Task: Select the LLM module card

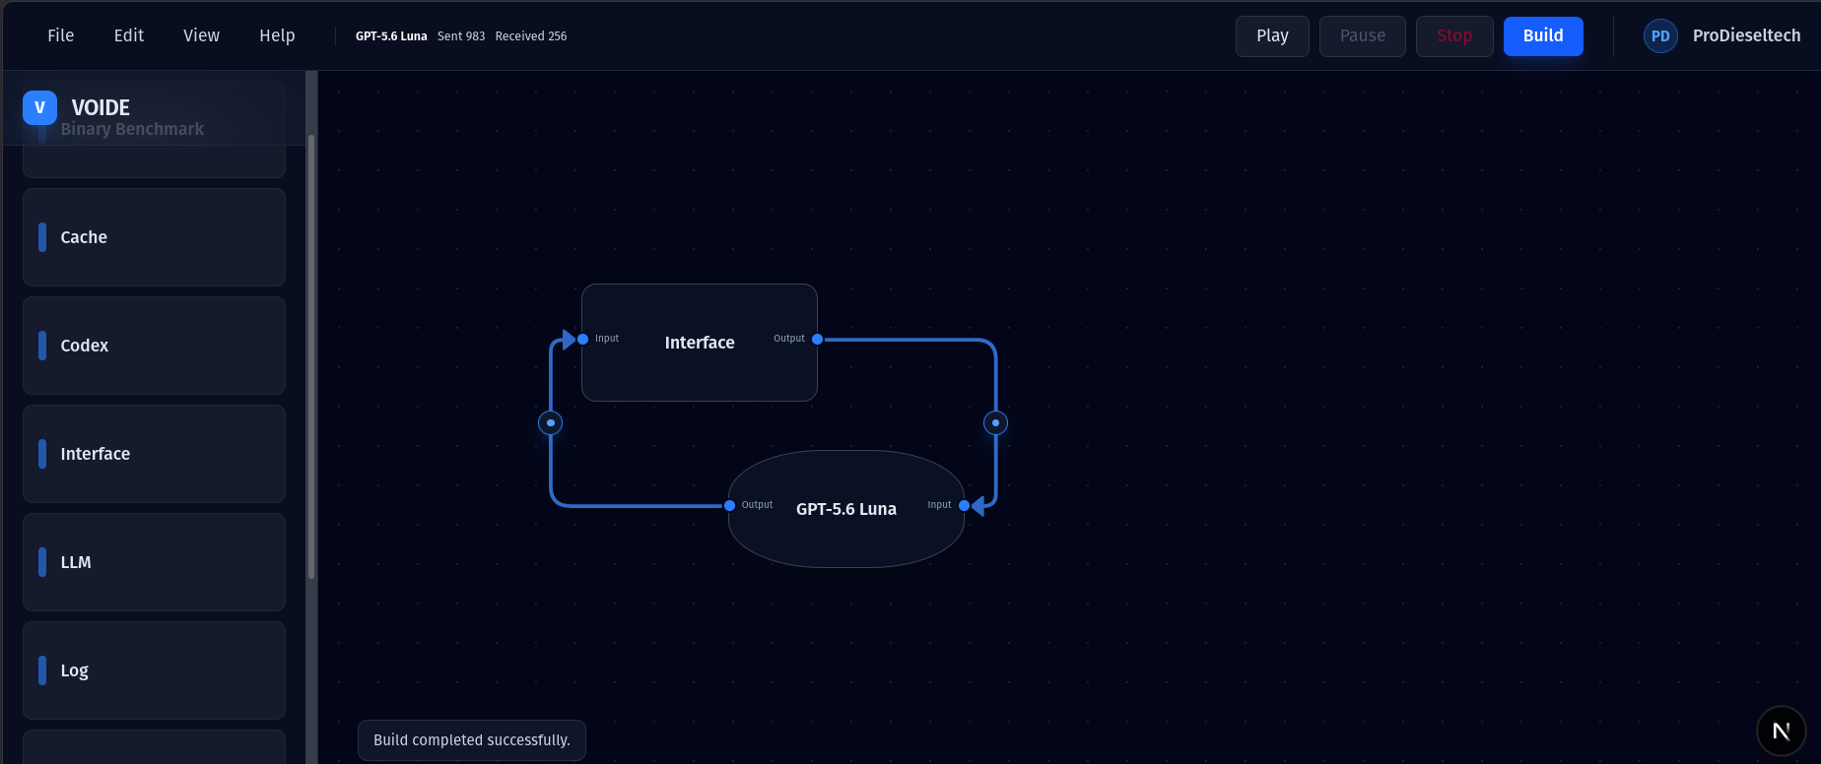Action: [154, 562]
